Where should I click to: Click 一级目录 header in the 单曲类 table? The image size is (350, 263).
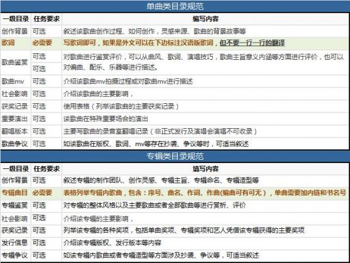click(x=16, y=19)
